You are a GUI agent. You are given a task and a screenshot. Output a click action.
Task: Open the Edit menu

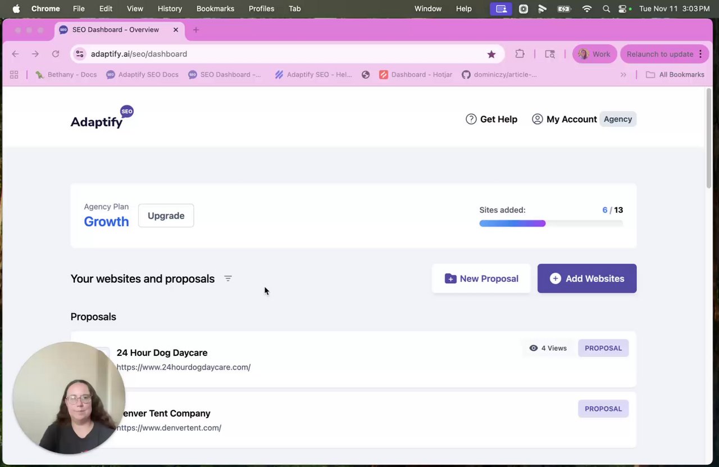coord(106,8)
